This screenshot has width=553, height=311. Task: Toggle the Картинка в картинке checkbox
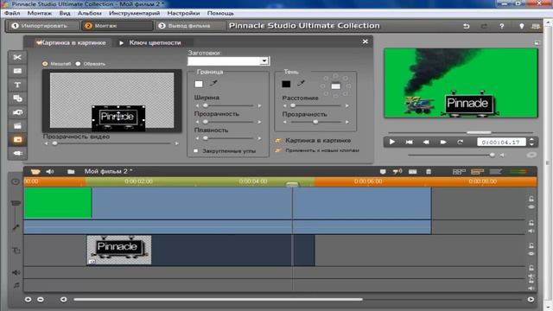[x=278, y=140]
